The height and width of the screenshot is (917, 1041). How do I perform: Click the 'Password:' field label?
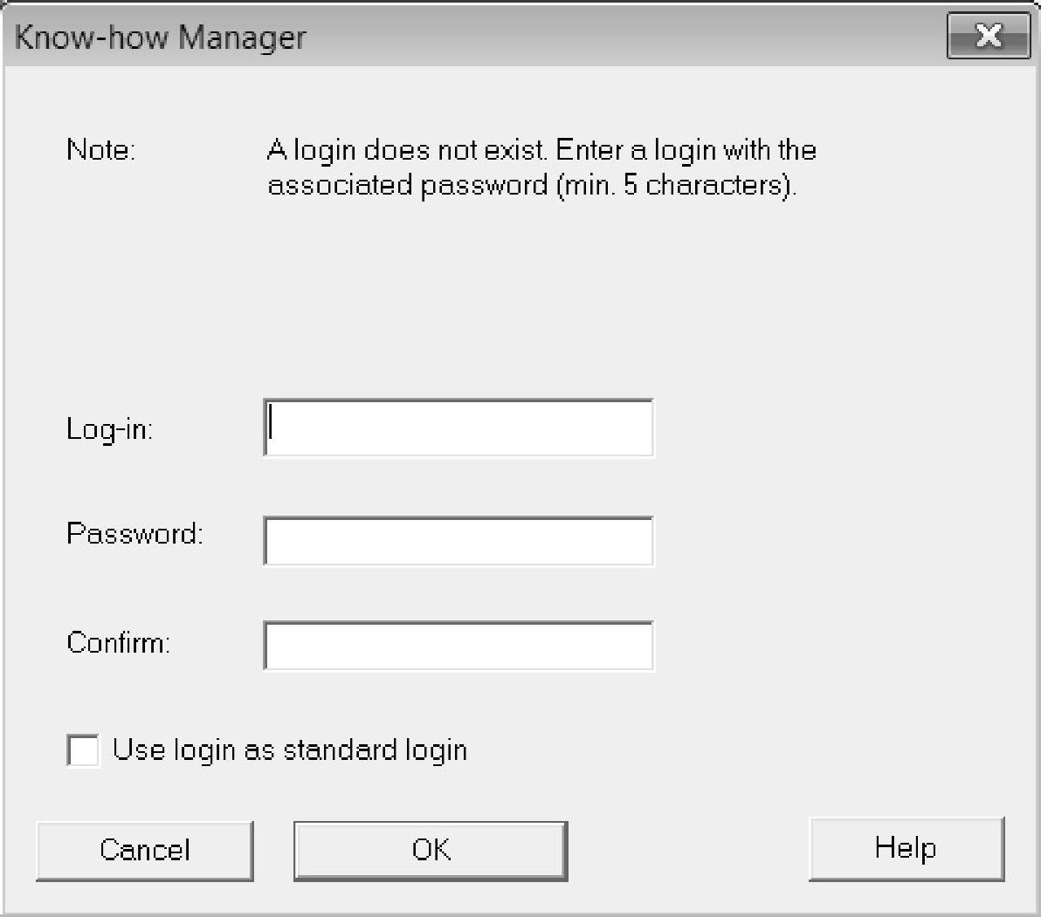click(134, 533)
